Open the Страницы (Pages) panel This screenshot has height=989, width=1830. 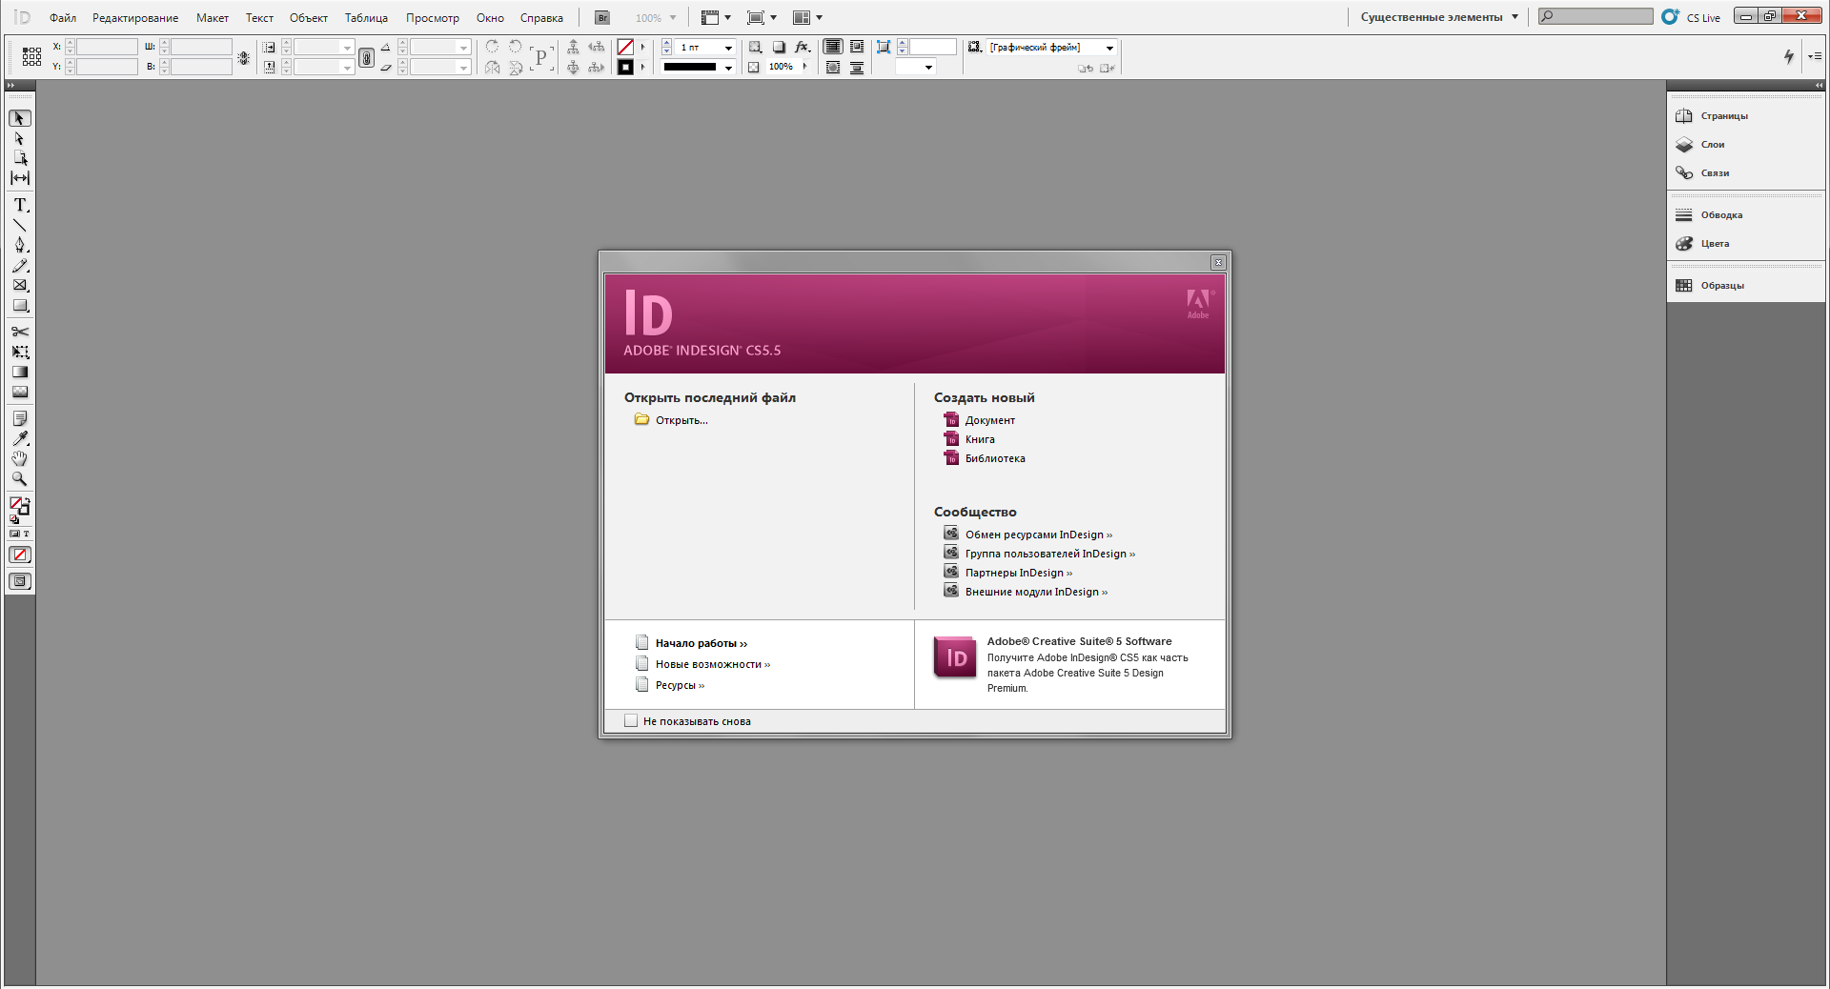click(1723, 116)
